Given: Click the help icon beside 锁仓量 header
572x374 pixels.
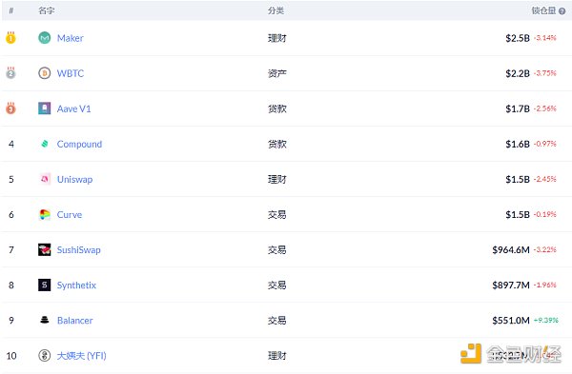Looking at the screenshot, I should point(562,11).
